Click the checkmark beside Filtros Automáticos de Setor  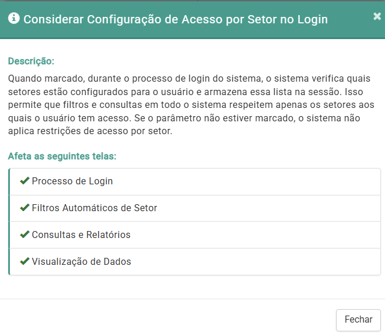click(24, 208)
